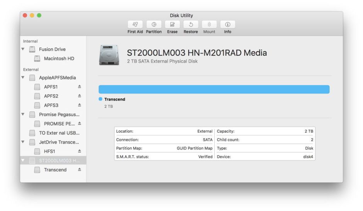The image size is (363, 211).
Task: Open the Info panel icon
Action: pos(228,24)
